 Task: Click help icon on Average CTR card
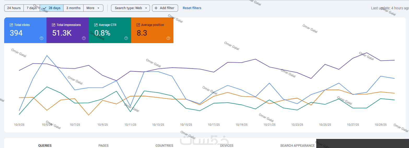[x=126, y=38]
